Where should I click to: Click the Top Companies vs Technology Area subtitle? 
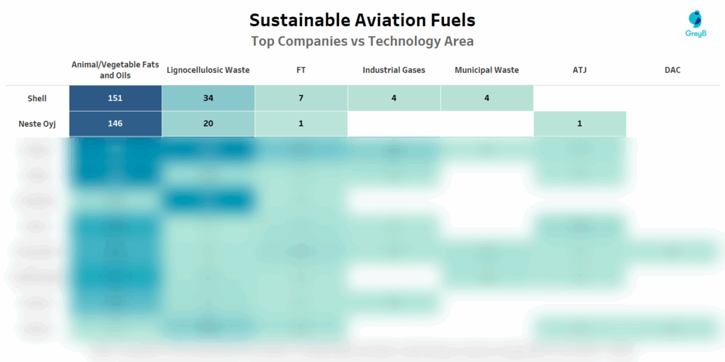click(362, 41)
